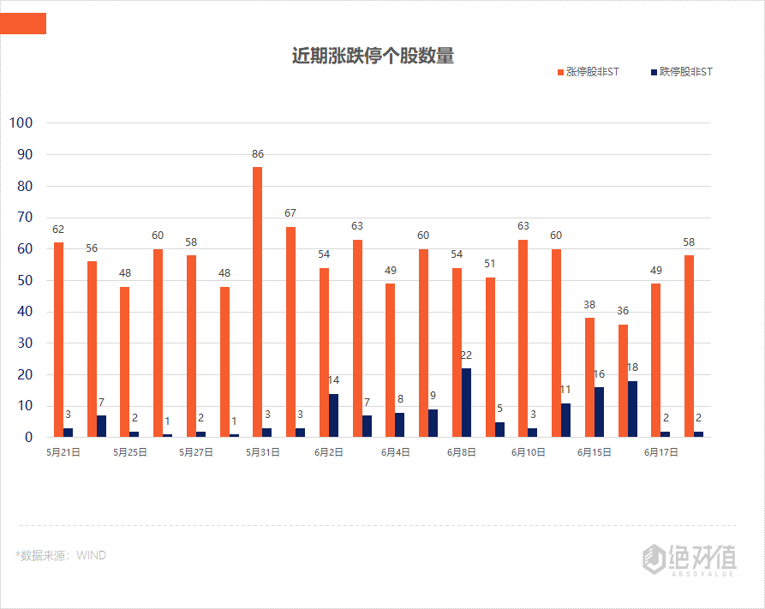Select the orange bar labeled 38

point(589,377)
